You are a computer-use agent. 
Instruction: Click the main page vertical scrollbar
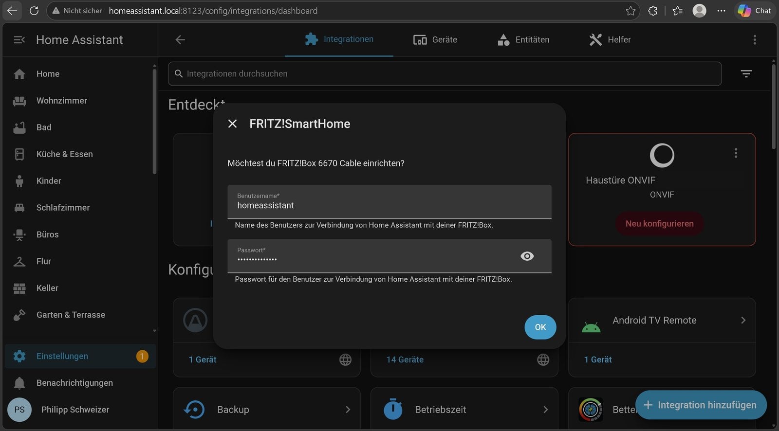[x=774, y=106]
